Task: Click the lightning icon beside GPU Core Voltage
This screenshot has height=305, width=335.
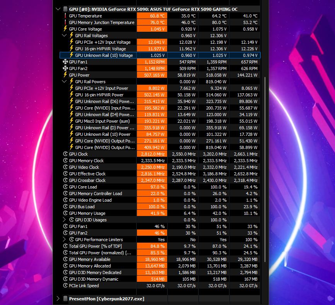Action: click(x=65, y=29)
